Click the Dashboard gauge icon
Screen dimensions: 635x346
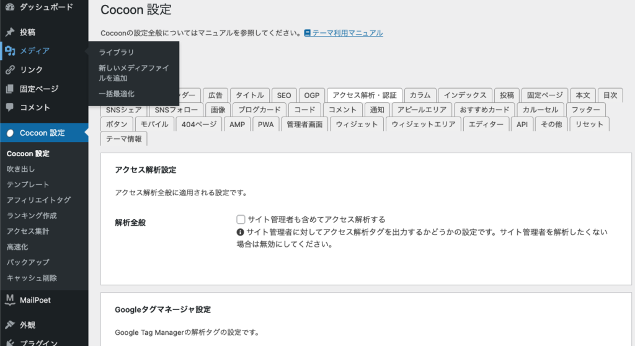click(10, 6)
